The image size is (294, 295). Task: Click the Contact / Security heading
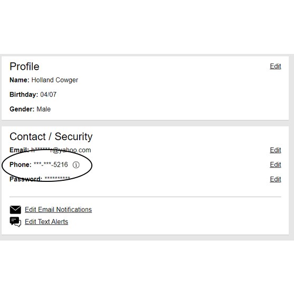51,136
